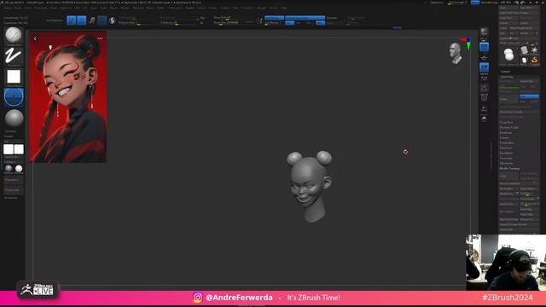
Task: Toggle the Smt option beside Divide
Action: (x=529, y=96)
